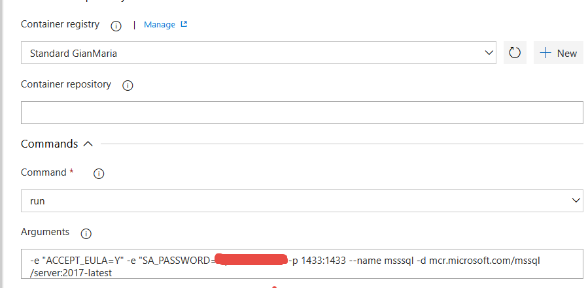Screen dimensions: 588x288
Task: Click the plus icon on the New button
Action: [x=545, y=53]
